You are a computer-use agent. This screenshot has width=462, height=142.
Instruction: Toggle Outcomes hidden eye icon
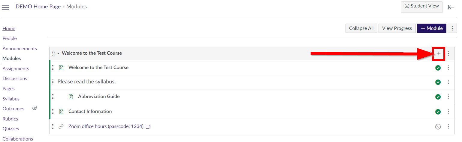[35, 109]
